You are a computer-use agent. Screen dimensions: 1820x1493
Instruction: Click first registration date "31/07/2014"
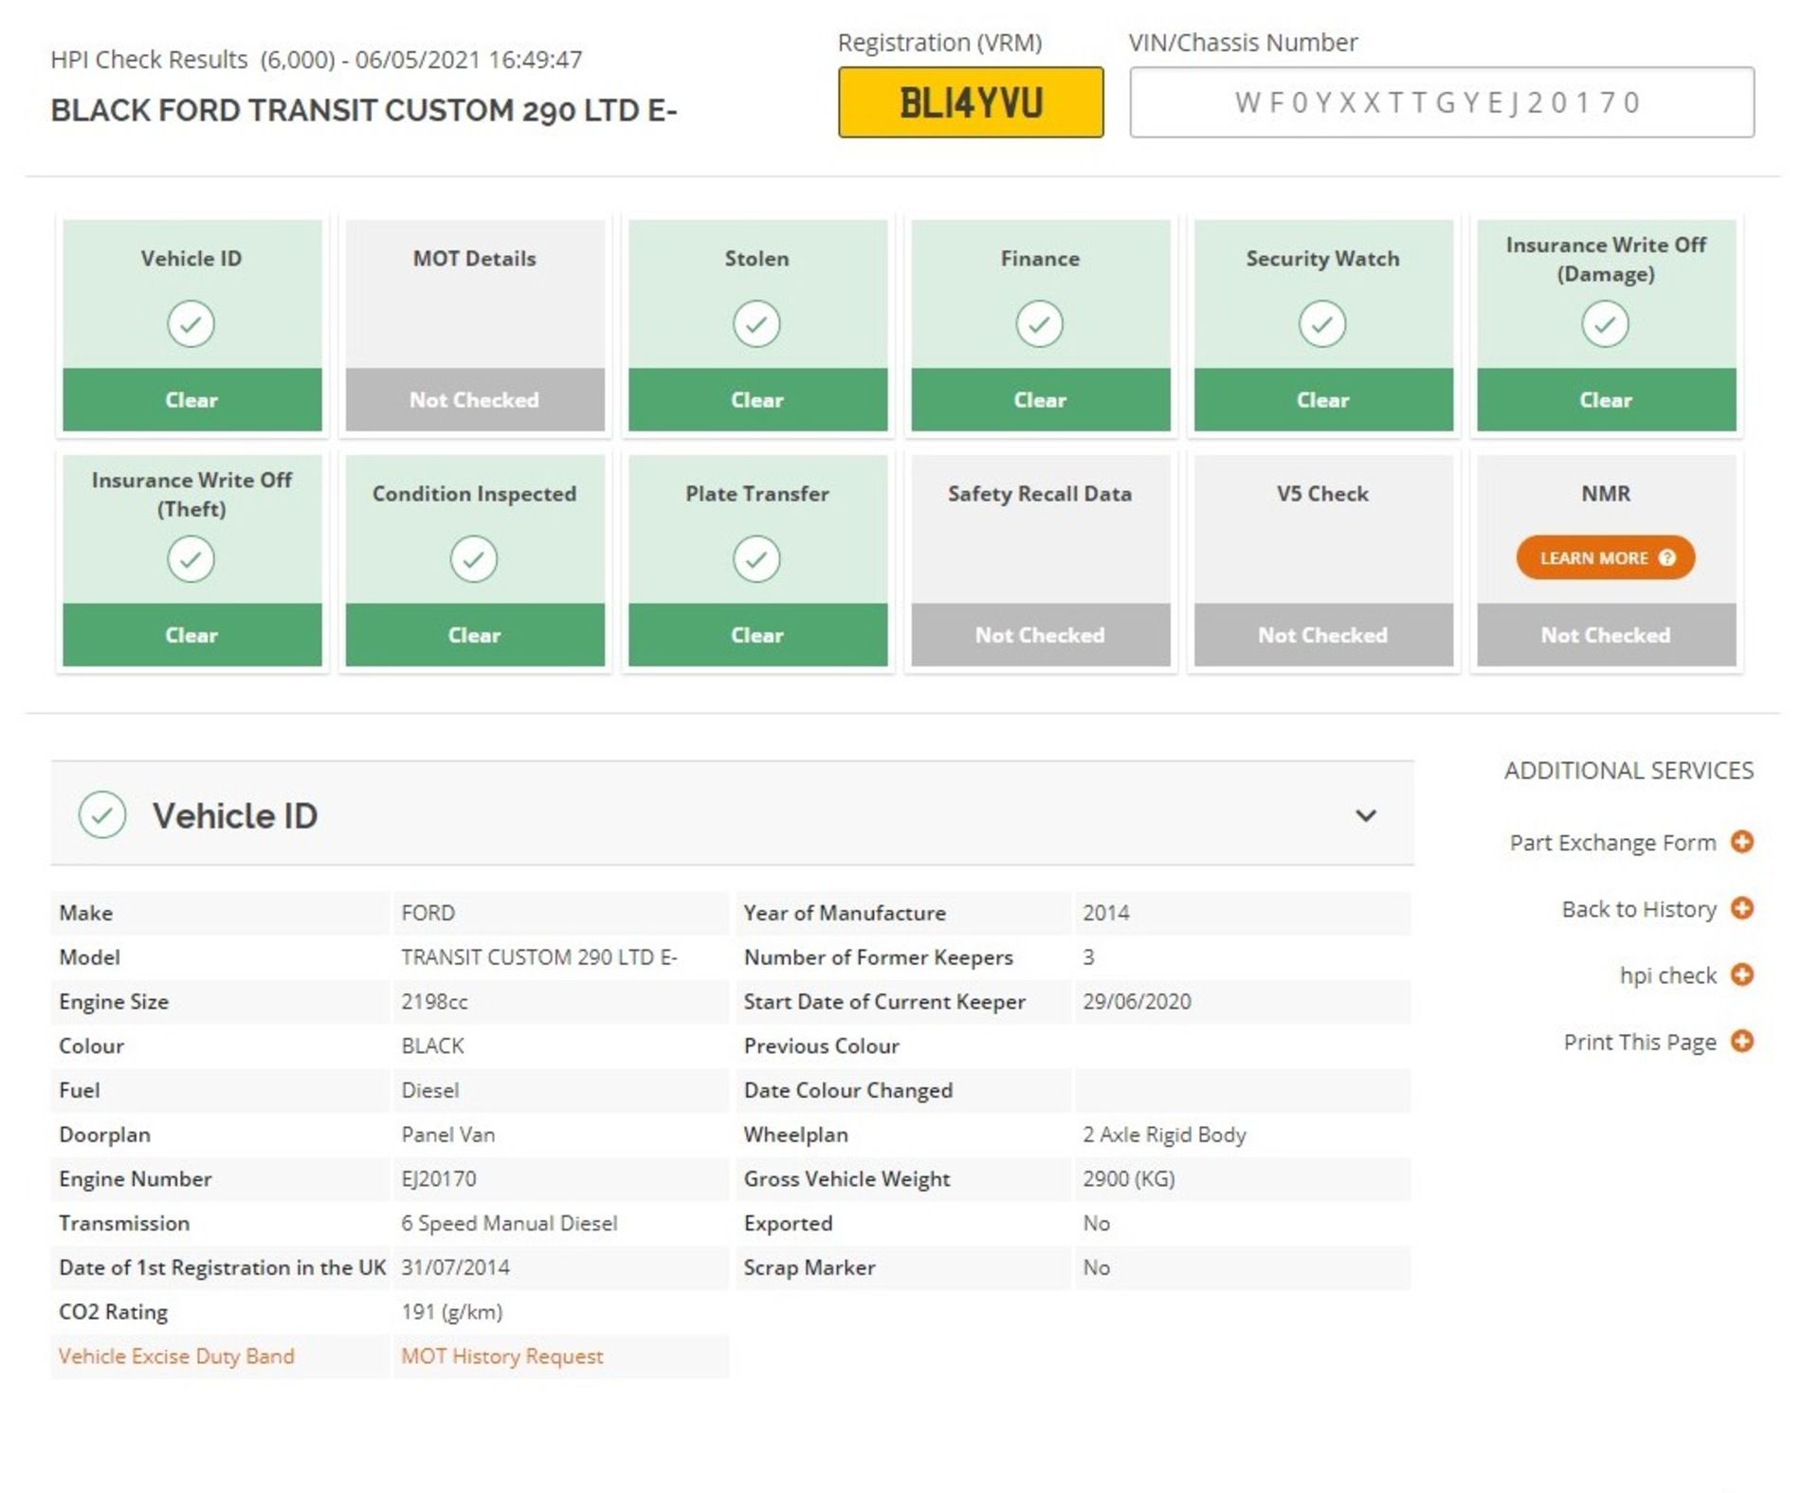(x=455, y=1267)
